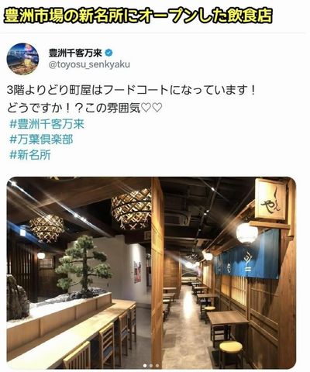310x372 pixels.
Task: Open the #万葉倶楽部 hashtag
Action: click(x=41, y=139)
